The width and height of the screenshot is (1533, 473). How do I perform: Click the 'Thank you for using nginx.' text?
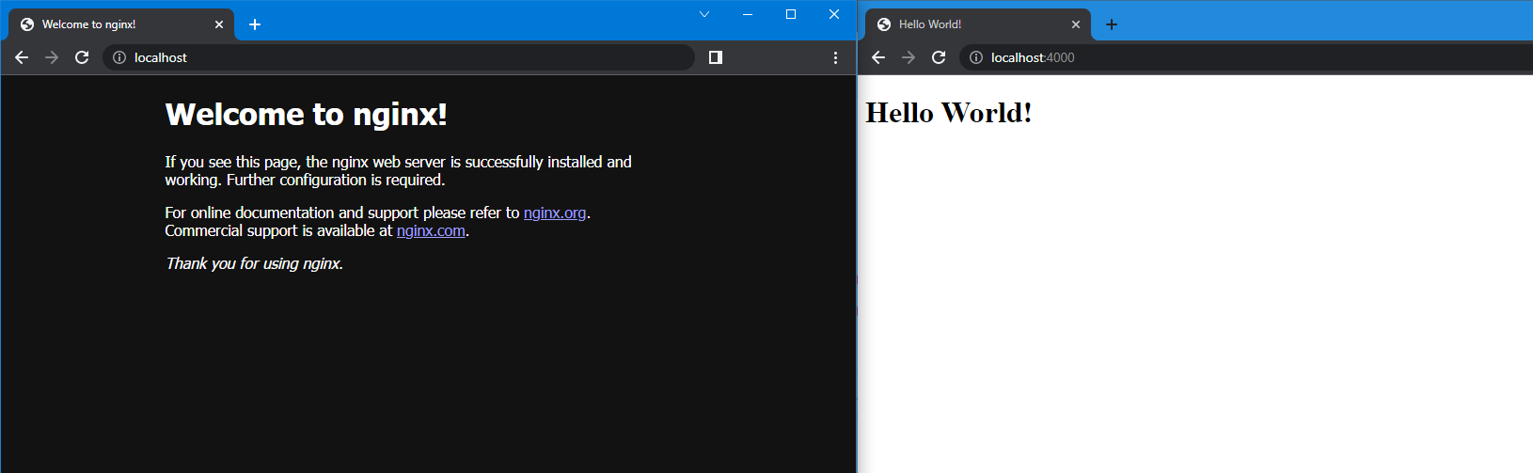coord(254,263)
